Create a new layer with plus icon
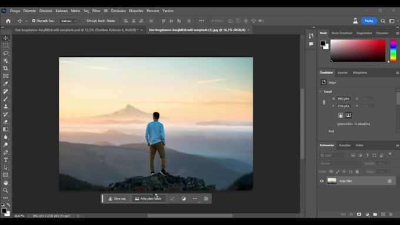The height and width of the screenshot is (225, 400). coord(383,214)
